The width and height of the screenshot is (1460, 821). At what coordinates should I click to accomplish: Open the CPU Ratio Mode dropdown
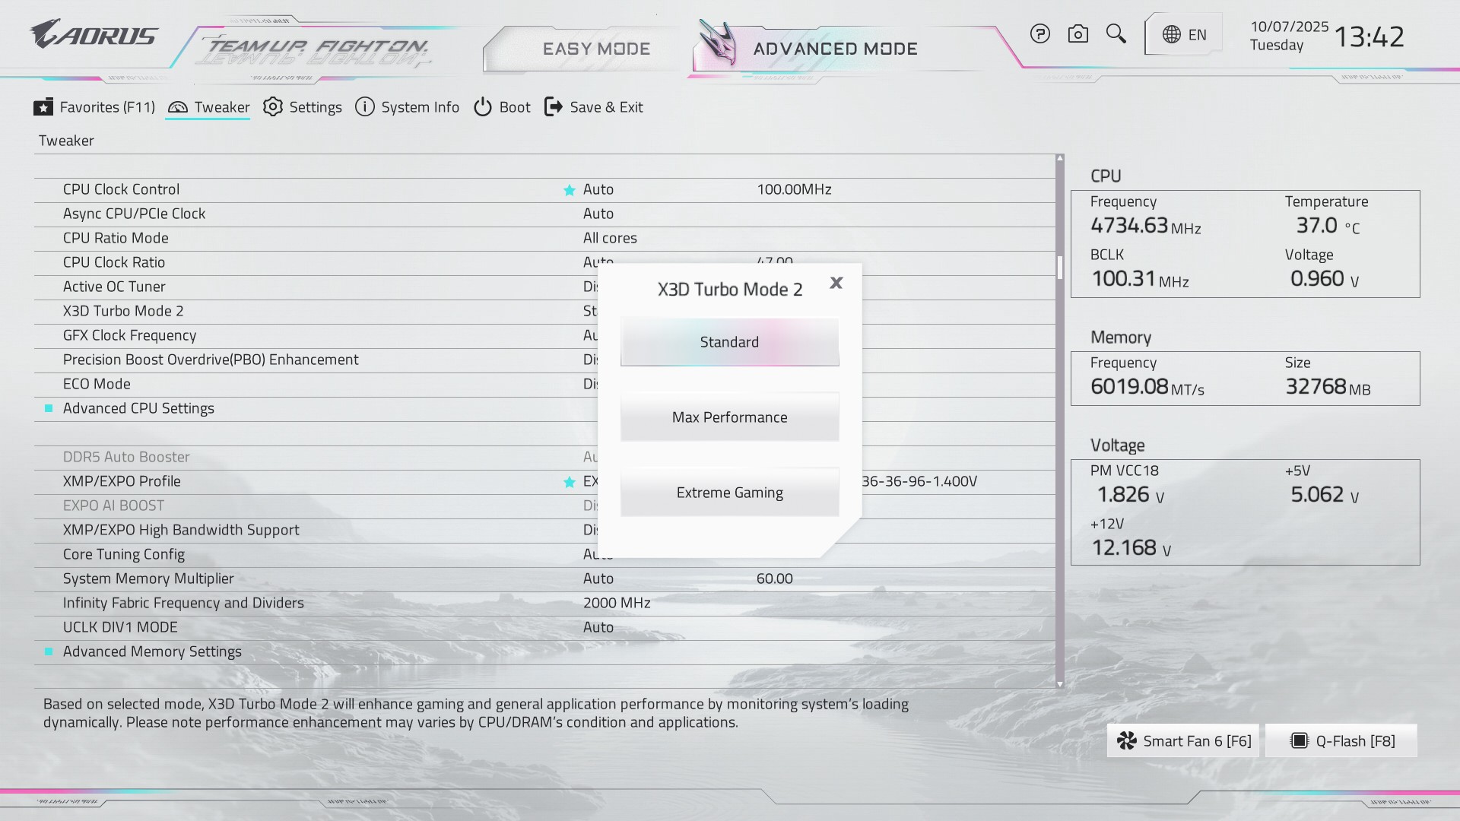611,238
